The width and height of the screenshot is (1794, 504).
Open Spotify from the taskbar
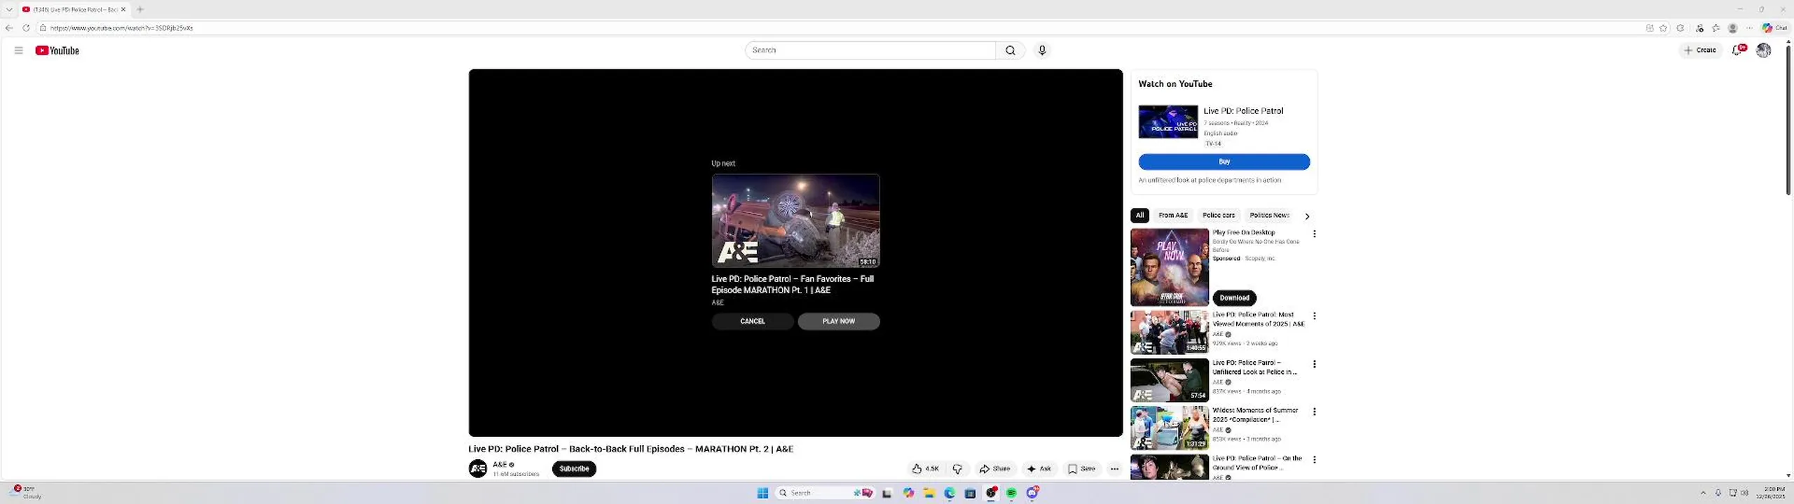coord(1011,493)
